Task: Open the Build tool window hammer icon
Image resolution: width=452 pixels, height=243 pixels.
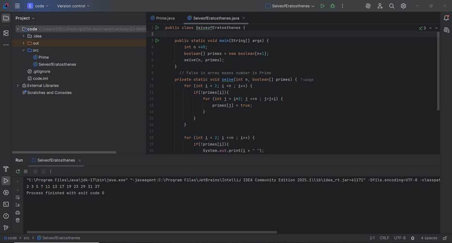Action: [x=6, y=169]
